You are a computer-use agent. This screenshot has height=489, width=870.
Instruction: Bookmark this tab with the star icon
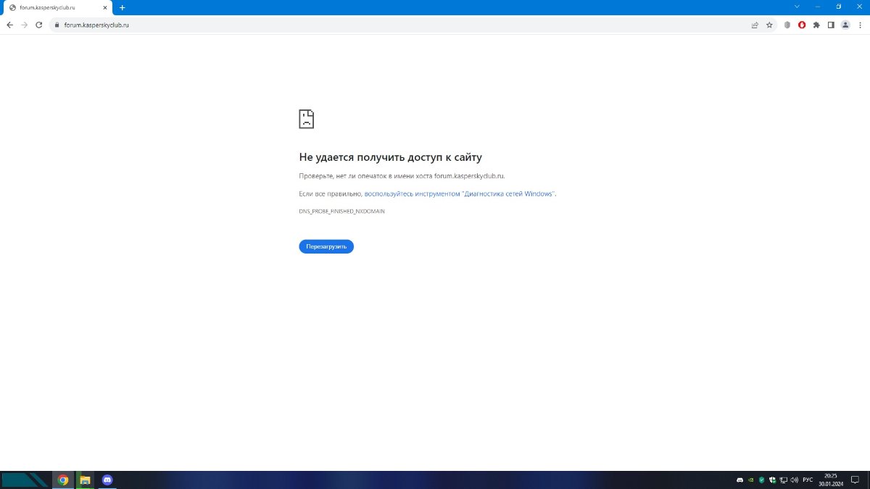click(769, 25)
